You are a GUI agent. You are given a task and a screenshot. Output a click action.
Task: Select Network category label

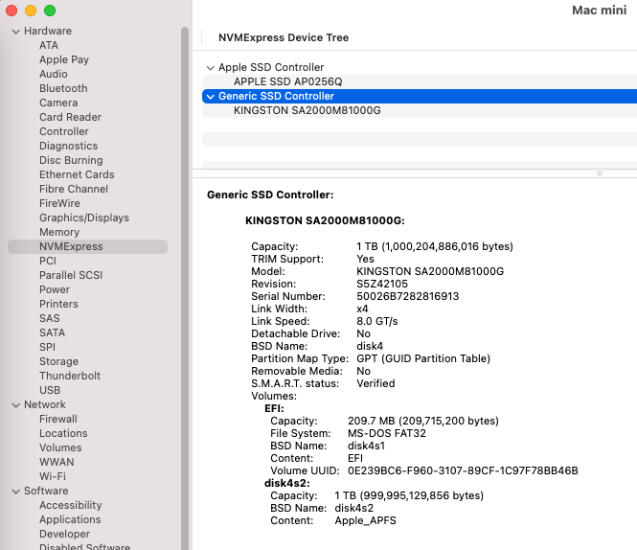[45, 405]
